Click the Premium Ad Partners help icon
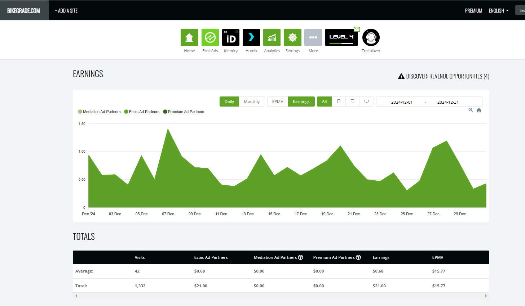 pyautogui.click(x=358, y=257)
